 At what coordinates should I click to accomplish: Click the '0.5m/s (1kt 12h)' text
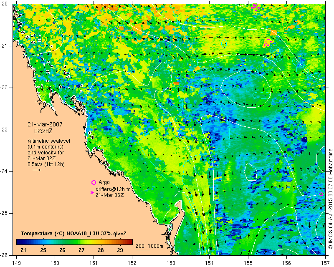coord(46,164)
